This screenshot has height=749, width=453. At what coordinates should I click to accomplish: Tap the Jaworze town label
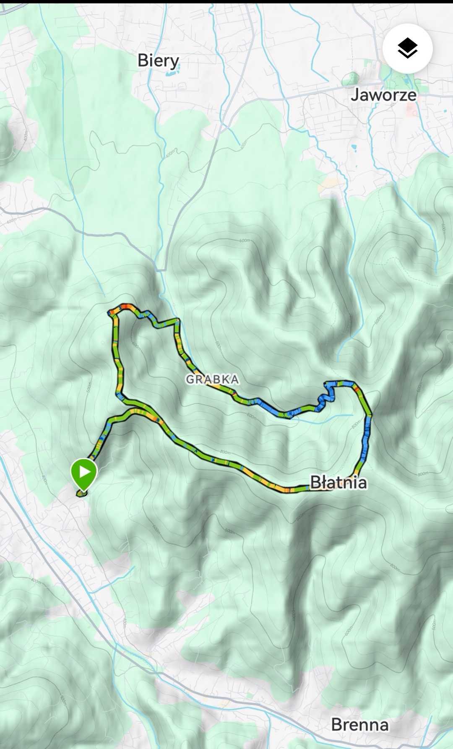tap(384, 95)
